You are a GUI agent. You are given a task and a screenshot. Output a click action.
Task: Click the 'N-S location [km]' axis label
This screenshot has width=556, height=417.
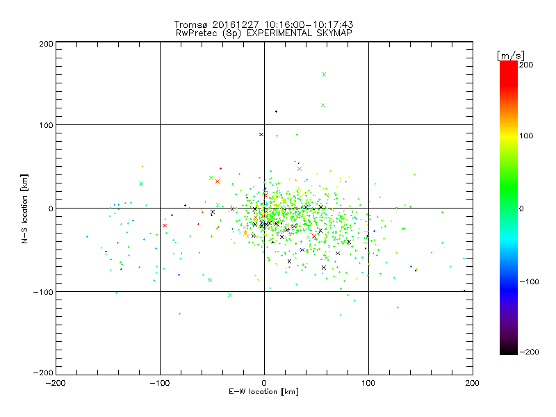click(x=24, y=209)
